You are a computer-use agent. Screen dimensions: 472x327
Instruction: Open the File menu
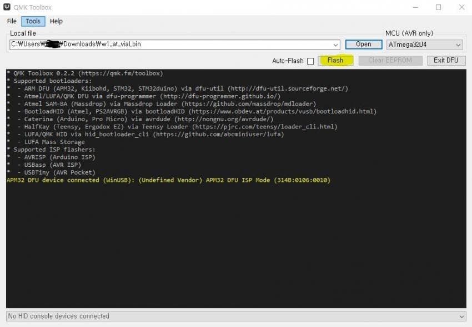(x=12, y=21)
